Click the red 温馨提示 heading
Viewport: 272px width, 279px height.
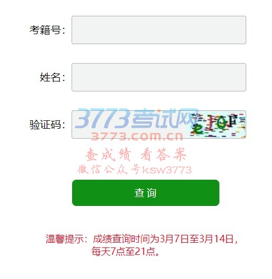(65, 239)
